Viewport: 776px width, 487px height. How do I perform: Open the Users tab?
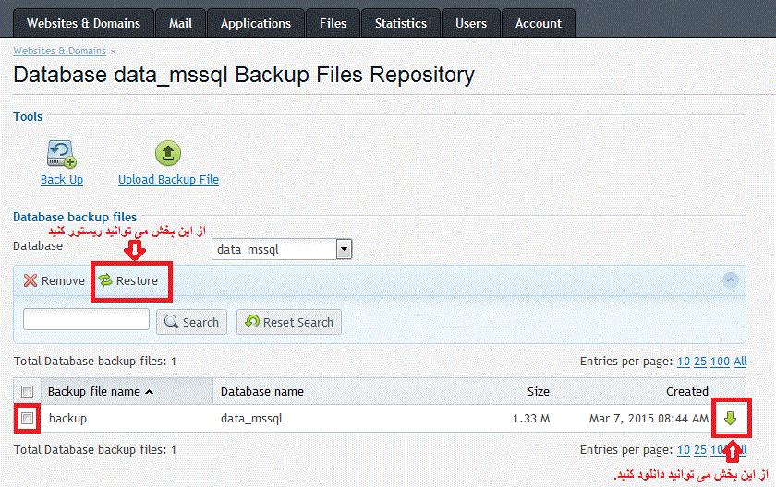[x=471, y=23]
